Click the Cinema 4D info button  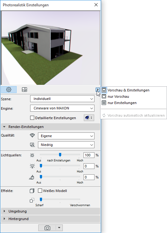pos(89,118)
